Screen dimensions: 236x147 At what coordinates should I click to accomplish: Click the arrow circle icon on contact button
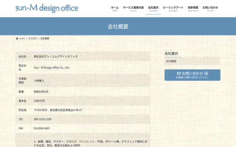206,73
